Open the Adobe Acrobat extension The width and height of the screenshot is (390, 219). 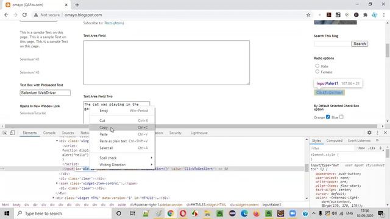(x=329, y=15)
